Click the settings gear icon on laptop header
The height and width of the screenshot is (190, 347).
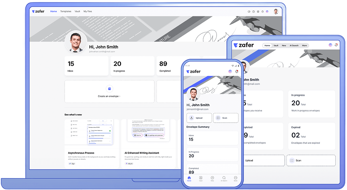[x=258, y=12]
